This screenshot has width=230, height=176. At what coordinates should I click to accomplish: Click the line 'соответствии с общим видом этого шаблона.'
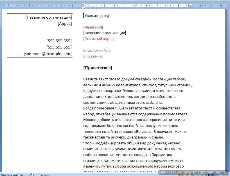[x=123, y=103]
